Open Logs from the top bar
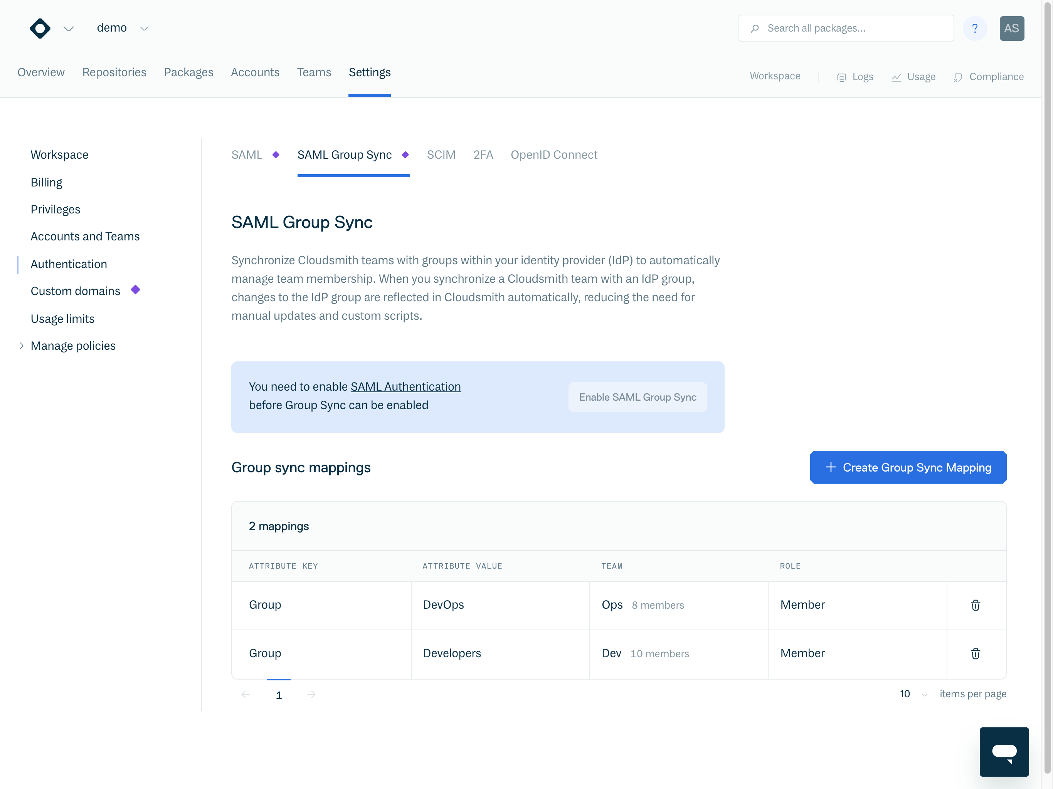This screenshot has height=789, width=1053. (855, 77)
